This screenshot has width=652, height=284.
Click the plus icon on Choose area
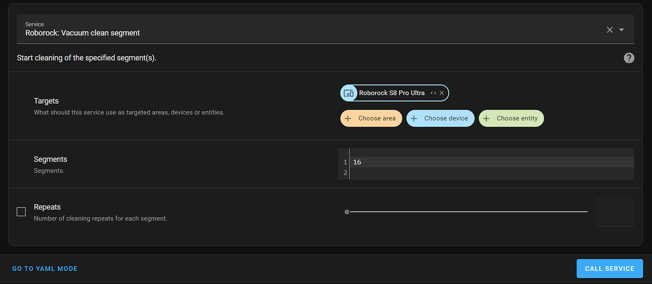347,118
